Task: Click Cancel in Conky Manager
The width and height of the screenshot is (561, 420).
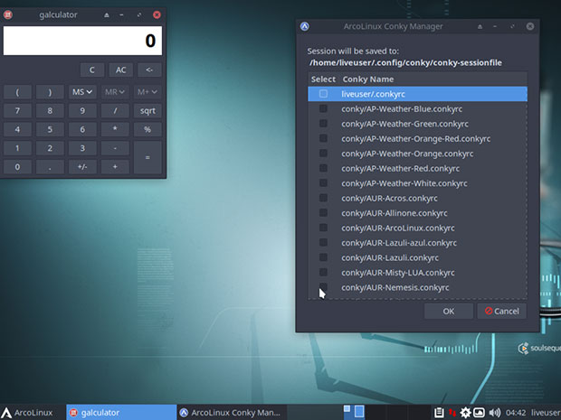Action: point(501,311)
